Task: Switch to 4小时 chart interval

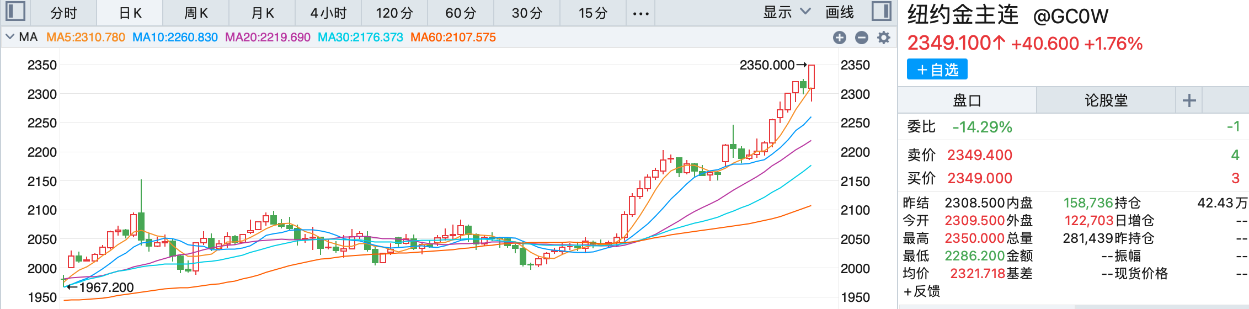Action: pyautogui.click(x=328, y=13)
